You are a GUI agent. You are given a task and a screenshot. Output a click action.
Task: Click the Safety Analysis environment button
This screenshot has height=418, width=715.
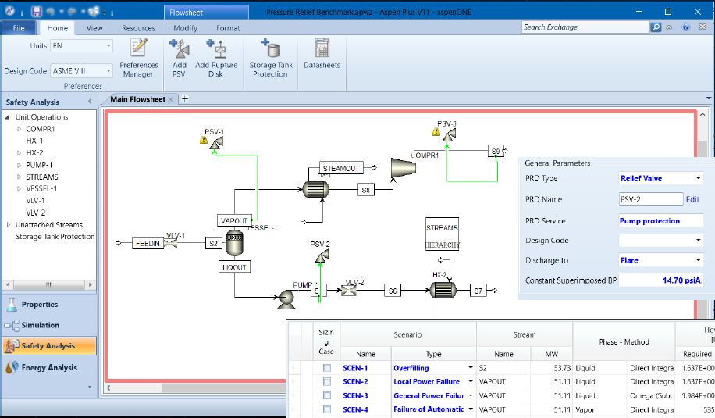49,346
